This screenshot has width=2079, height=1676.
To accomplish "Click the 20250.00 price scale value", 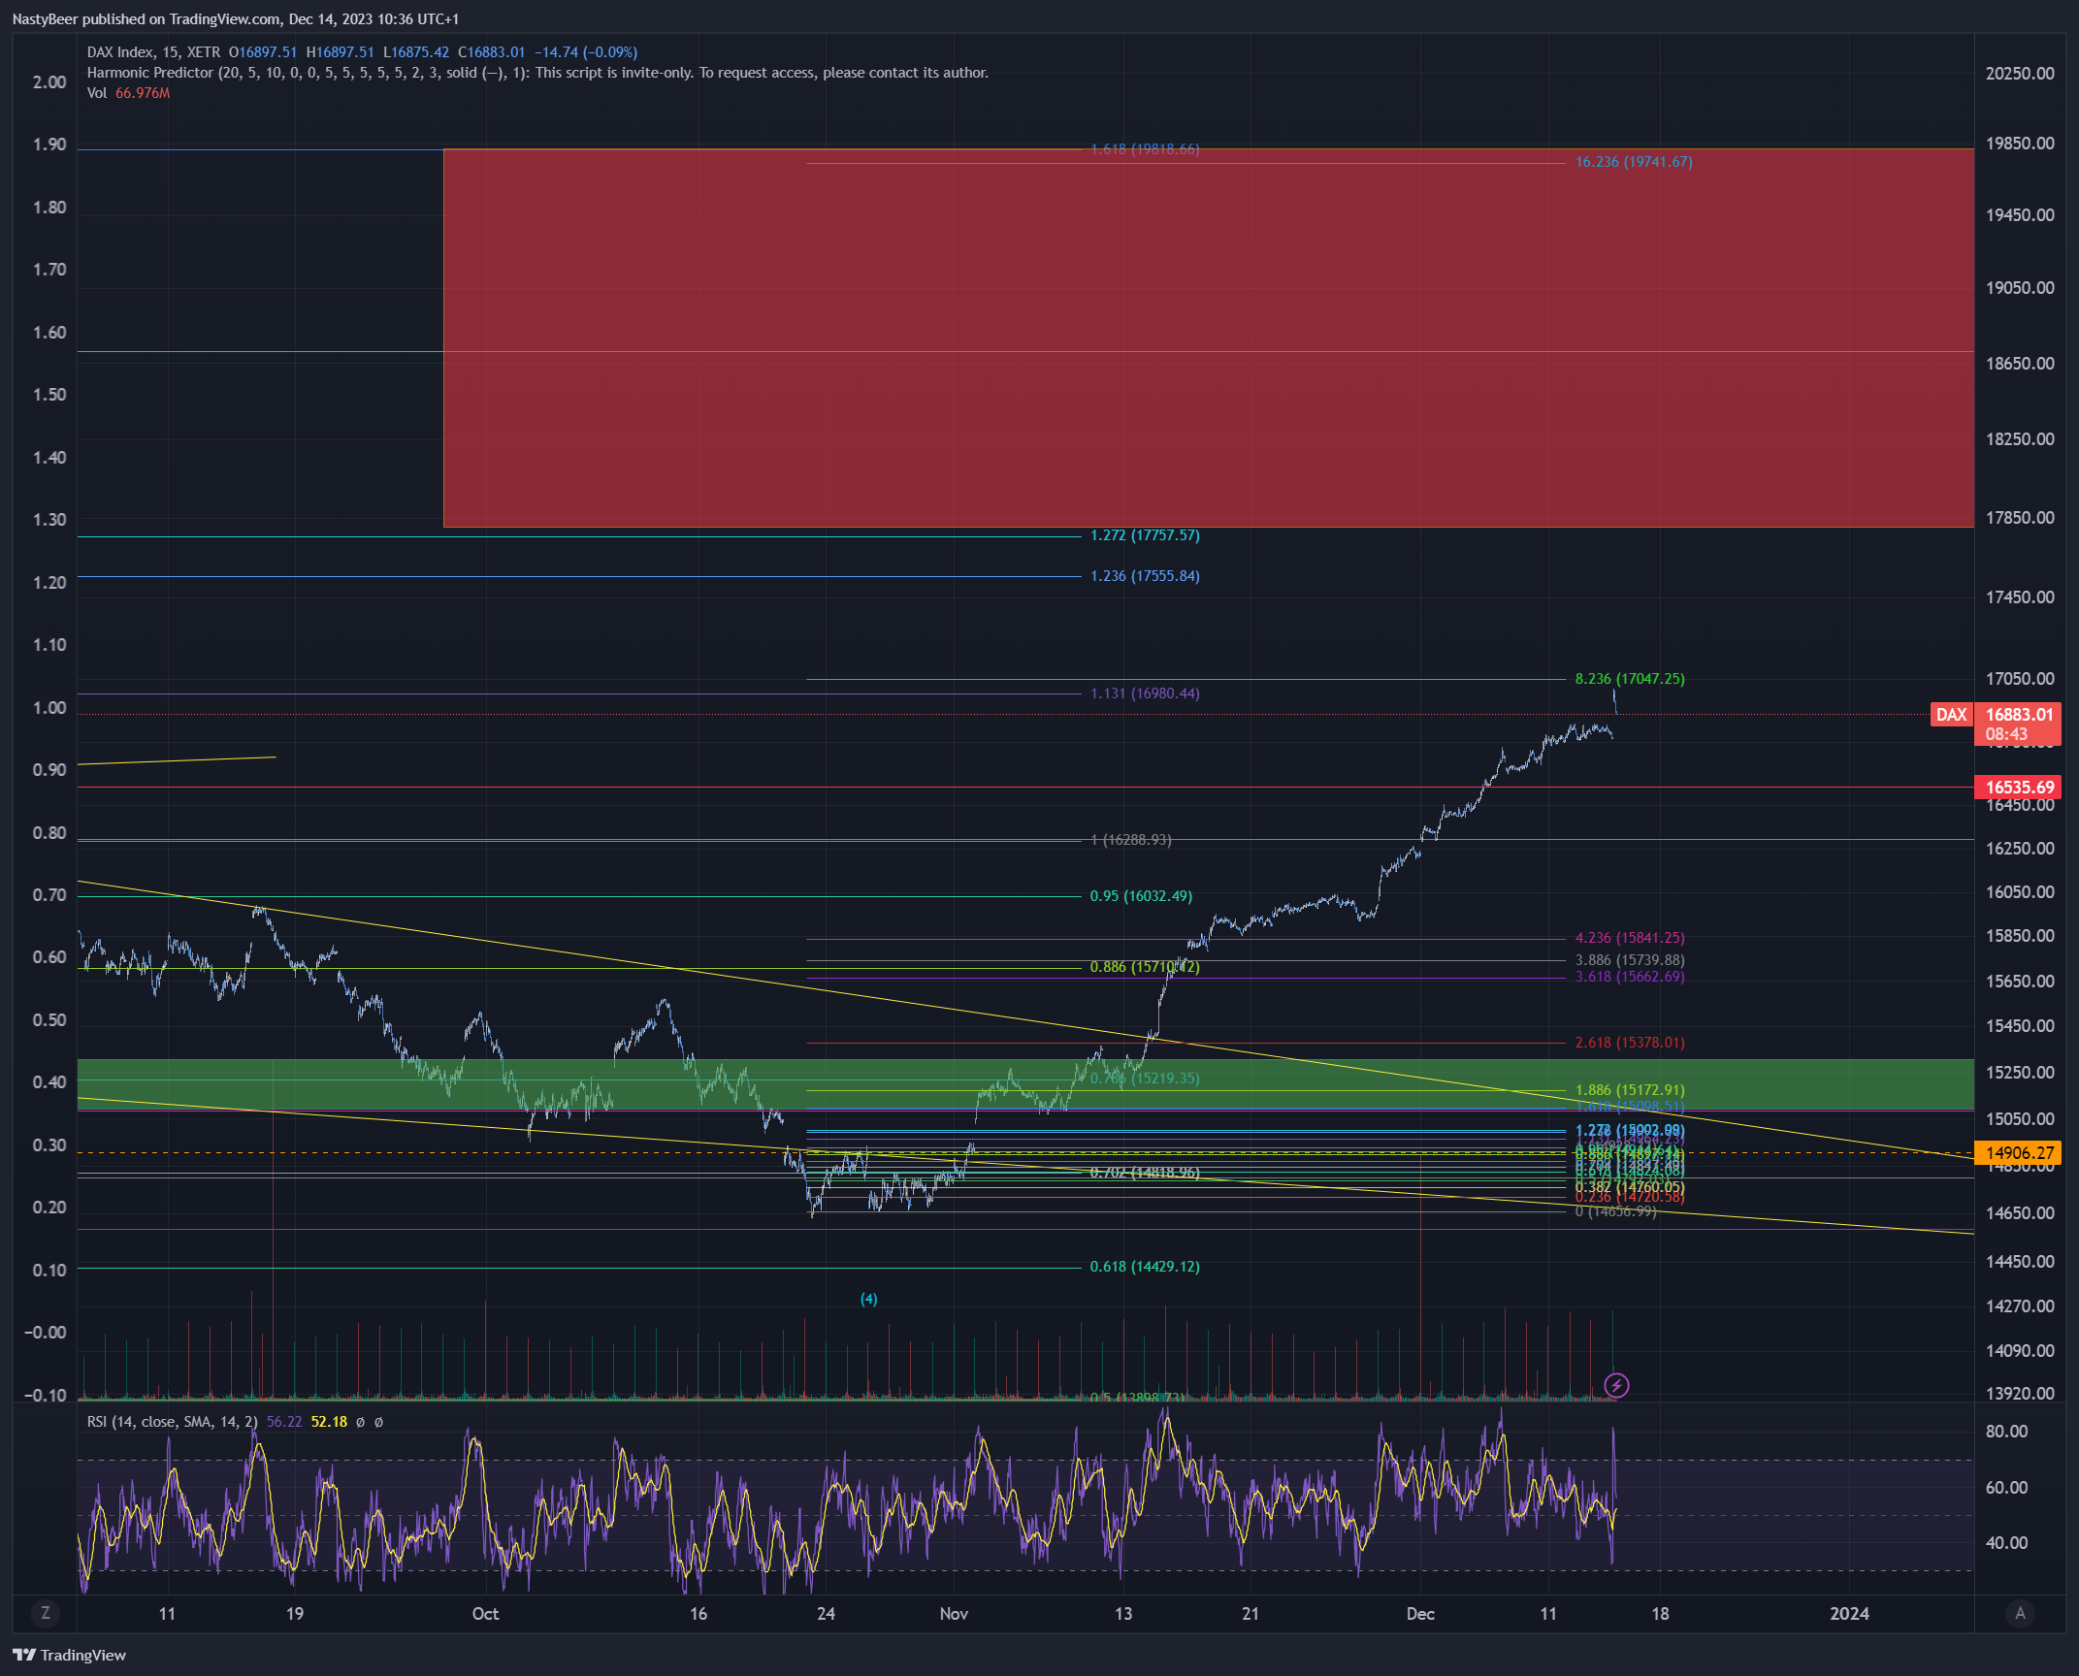I will (2020, 74).
